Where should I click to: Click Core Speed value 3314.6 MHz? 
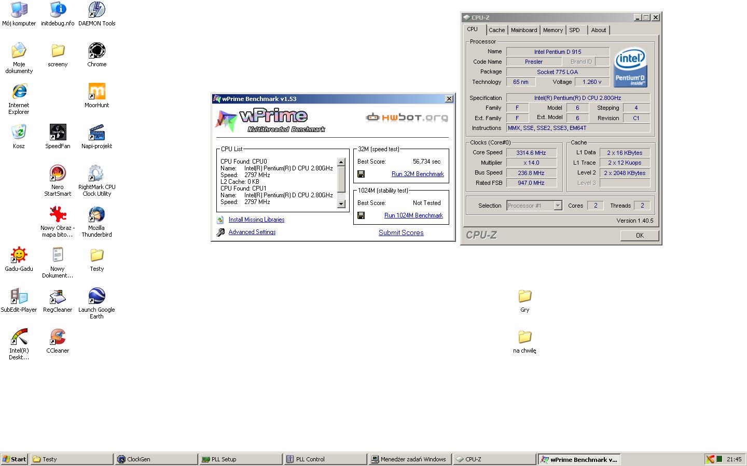pyautogui.click(x=531, y=153)
